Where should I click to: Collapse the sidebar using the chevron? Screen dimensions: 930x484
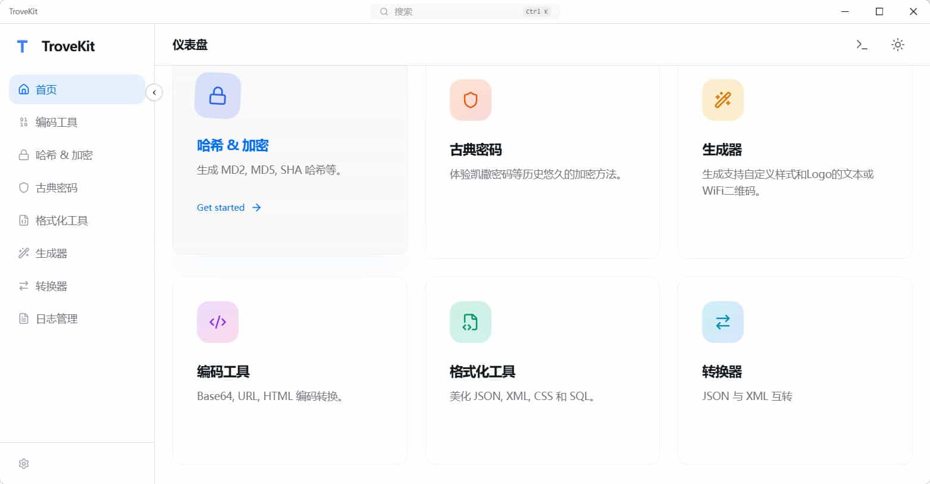coord(154,92)
